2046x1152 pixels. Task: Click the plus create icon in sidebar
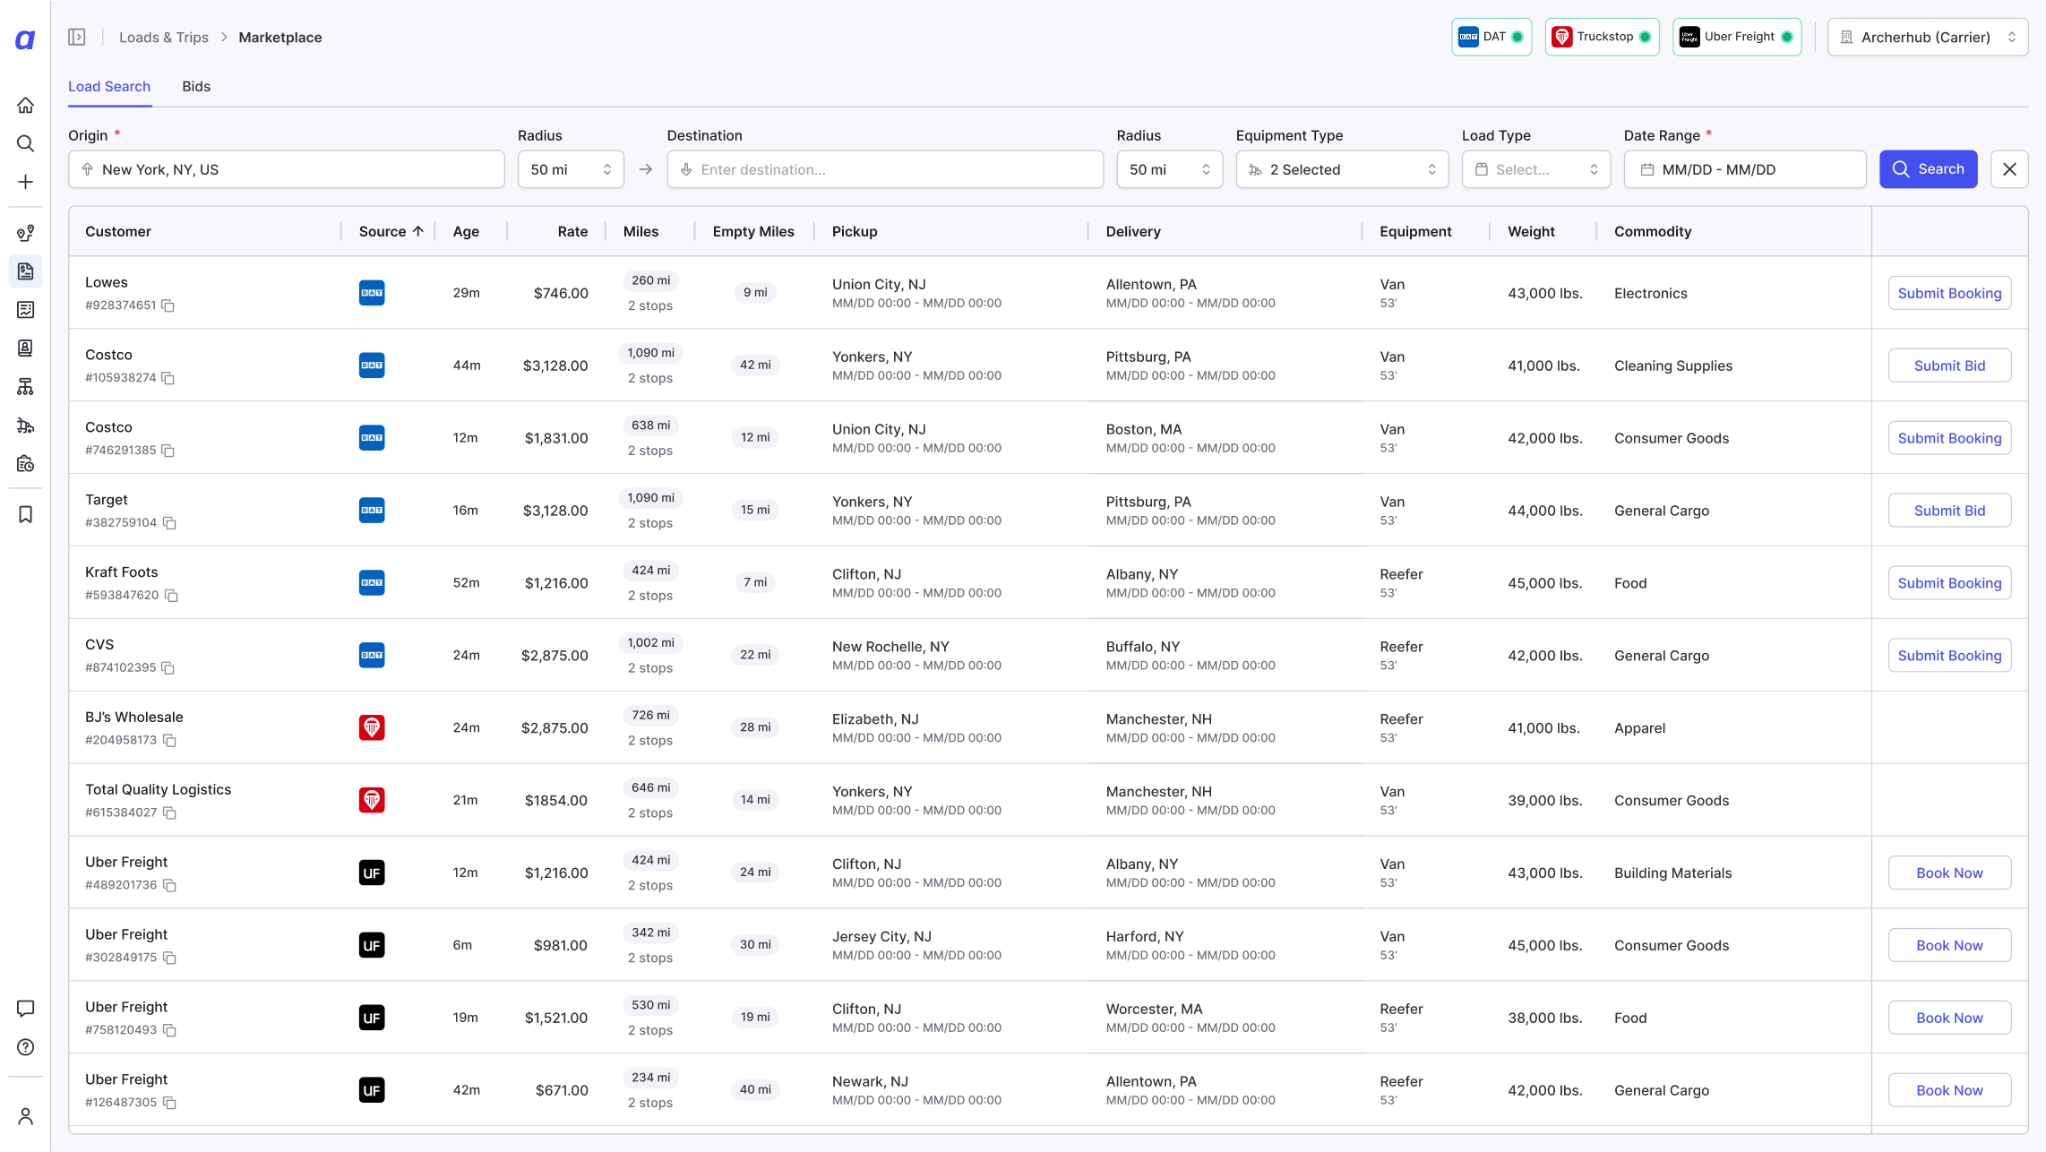(x=25, y=182)
